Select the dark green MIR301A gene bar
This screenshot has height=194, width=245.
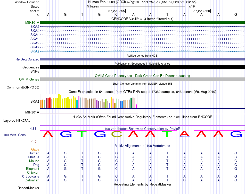point(142,22)
